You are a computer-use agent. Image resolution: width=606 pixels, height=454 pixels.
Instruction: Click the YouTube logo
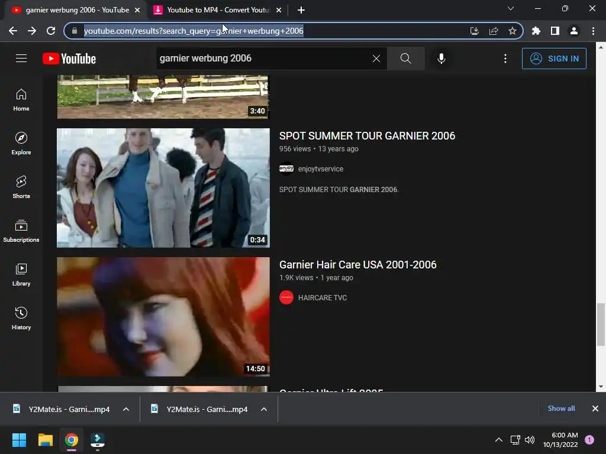click(x=69, y=59)
